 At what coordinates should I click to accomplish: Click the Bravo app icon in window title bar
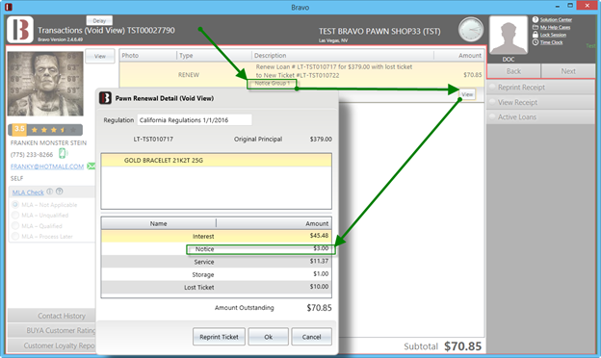[9, 7]
